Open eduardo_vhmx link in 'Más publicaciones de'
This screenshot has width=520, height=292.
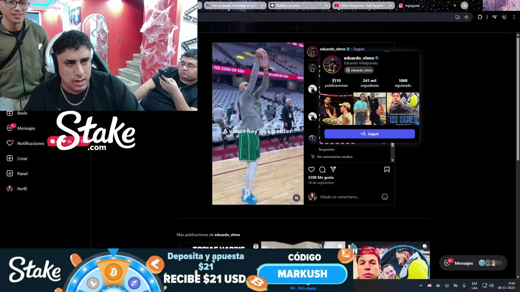[227, 235]
